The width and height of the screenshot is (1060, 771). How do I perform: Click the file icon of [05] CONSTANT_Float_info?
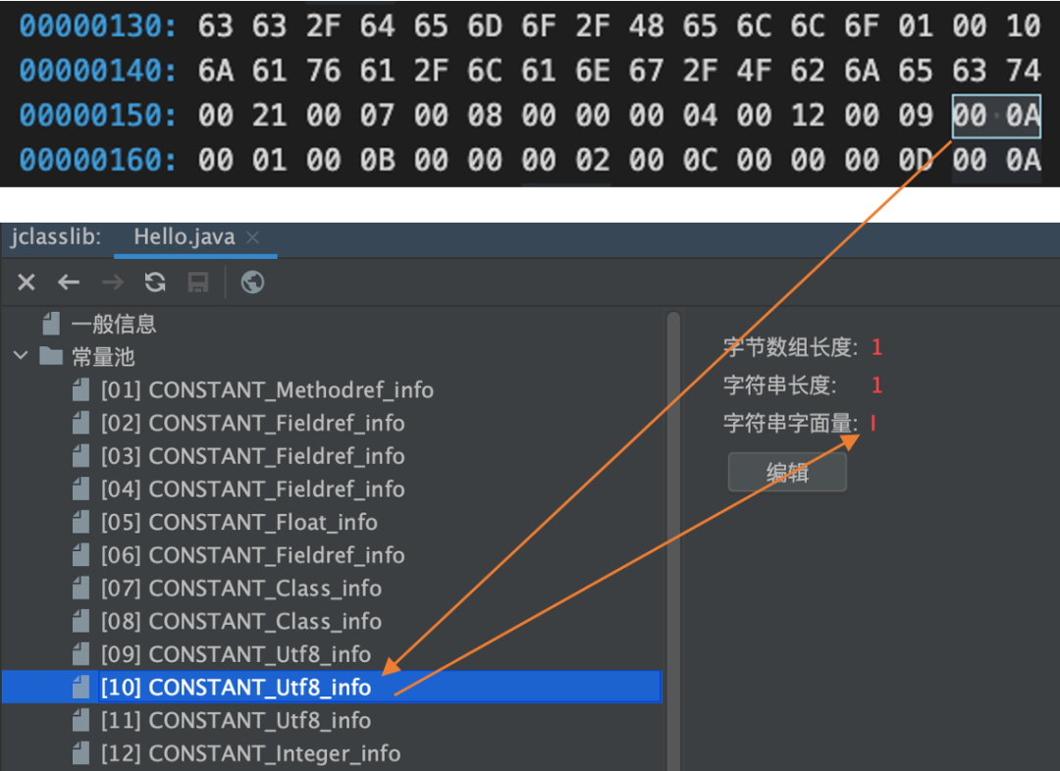(x=80, y=522)
